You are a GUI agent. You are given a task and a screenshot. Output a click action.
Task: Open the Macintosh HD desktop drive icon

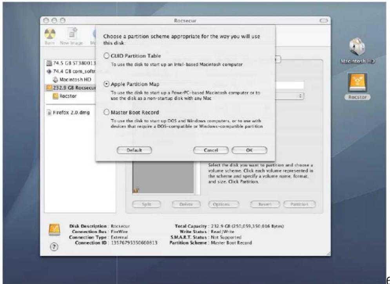point(357,47)
